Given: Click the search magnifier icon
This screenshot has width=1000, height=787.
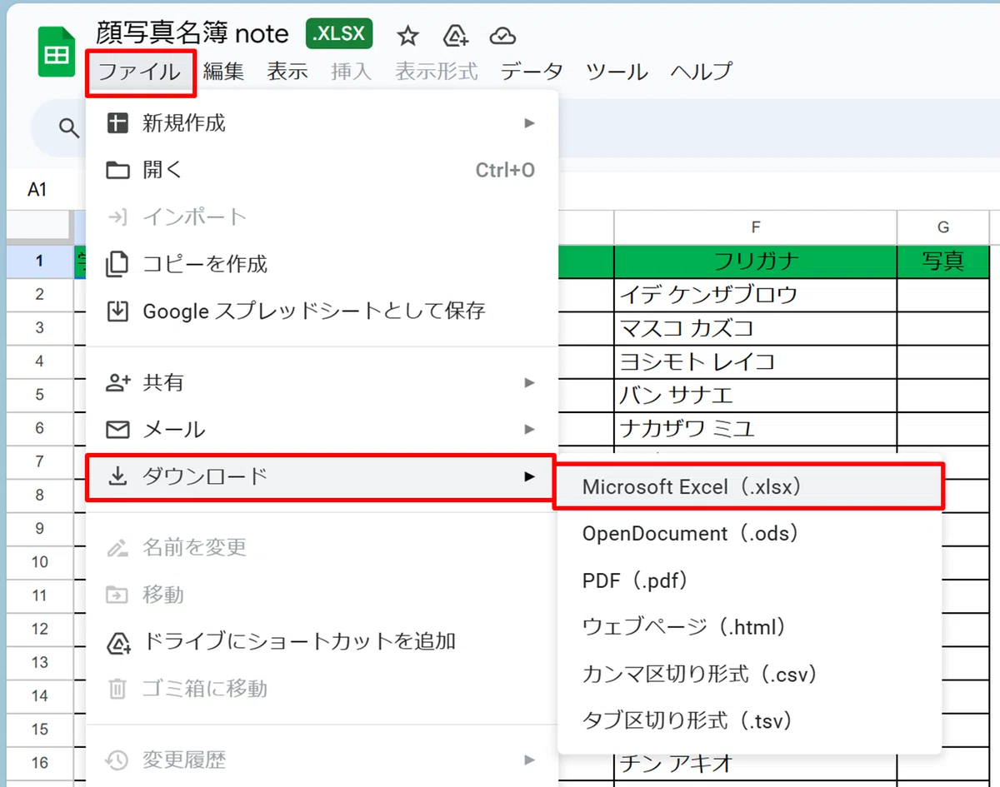Looking at the screenshot, I should pos(68,127).
